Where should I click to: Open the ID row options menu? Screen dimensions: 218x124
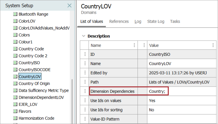(85, 54)
